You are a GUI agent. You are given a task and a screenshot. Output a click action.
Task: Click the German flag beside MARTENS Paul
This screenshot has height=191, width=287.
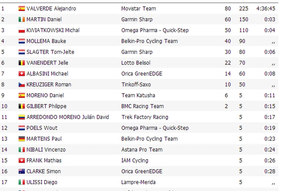[22, 139]
